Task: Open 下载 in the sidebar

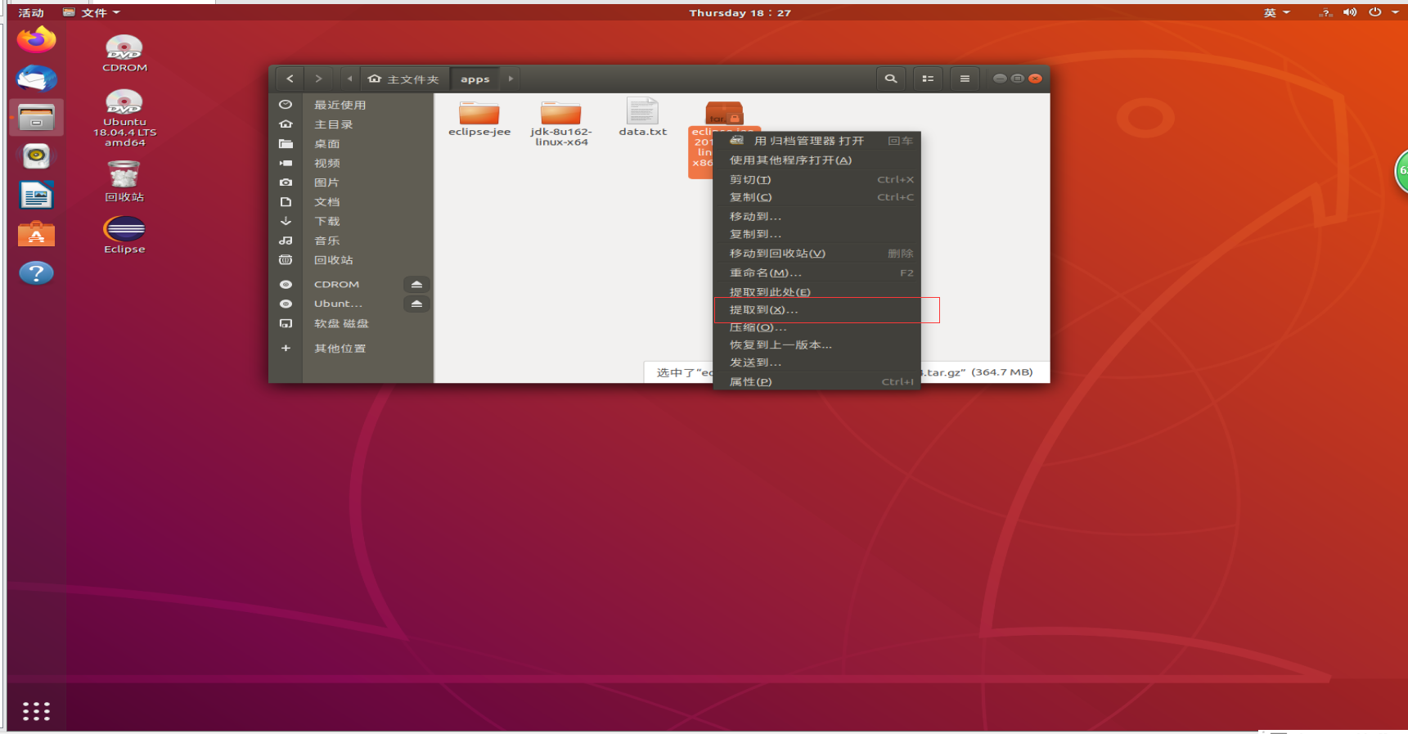Action: pos(352,222)
